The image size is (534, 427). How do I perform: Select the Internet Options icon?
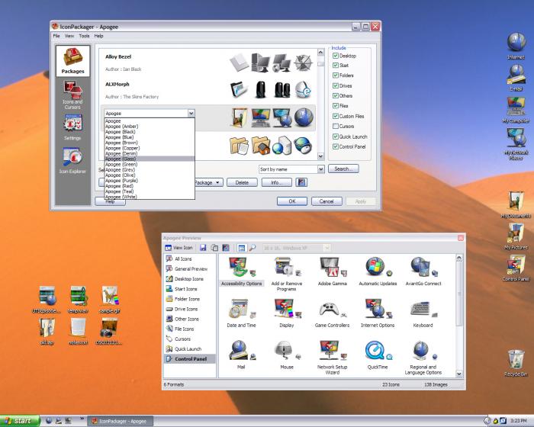[x=378, y=313]
